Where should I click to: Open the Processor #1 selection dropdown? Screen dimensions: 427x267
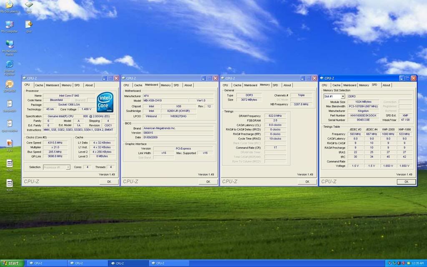[68, 167]
